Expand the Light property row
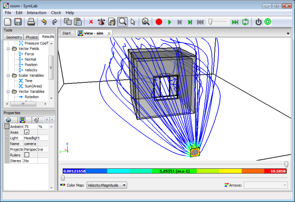 pos(7,138)
